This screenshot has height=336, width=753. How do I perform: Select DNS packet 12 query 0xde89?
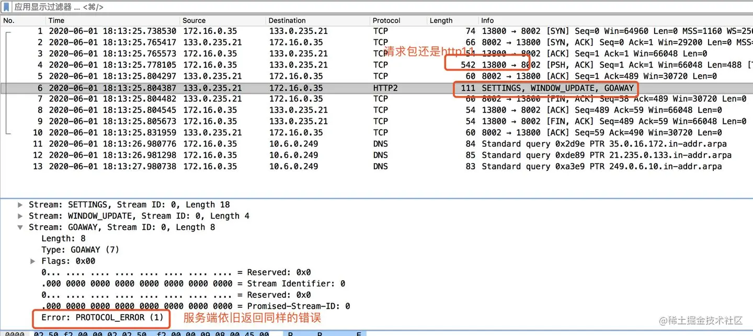coord(376,155)
